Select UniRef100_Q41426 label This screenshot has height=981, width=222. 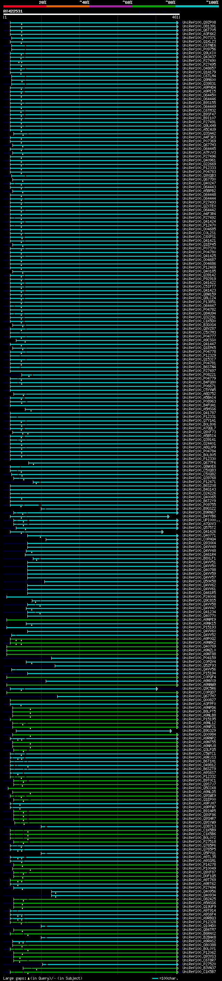point(199,532)
